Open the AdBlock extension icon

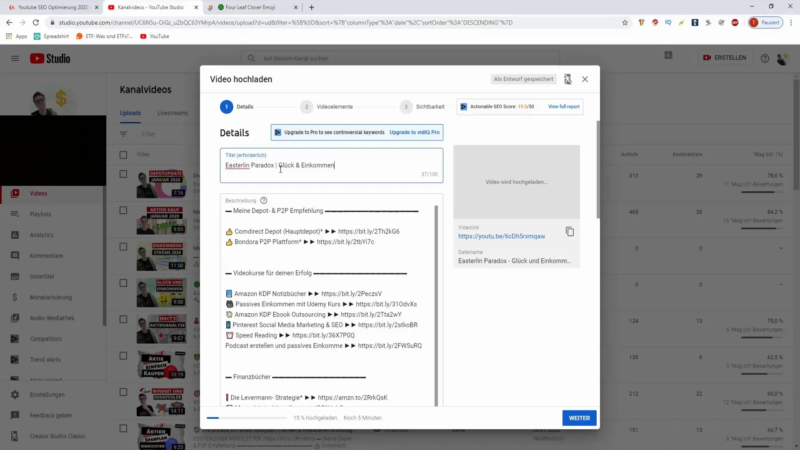[x=735, y=22]
